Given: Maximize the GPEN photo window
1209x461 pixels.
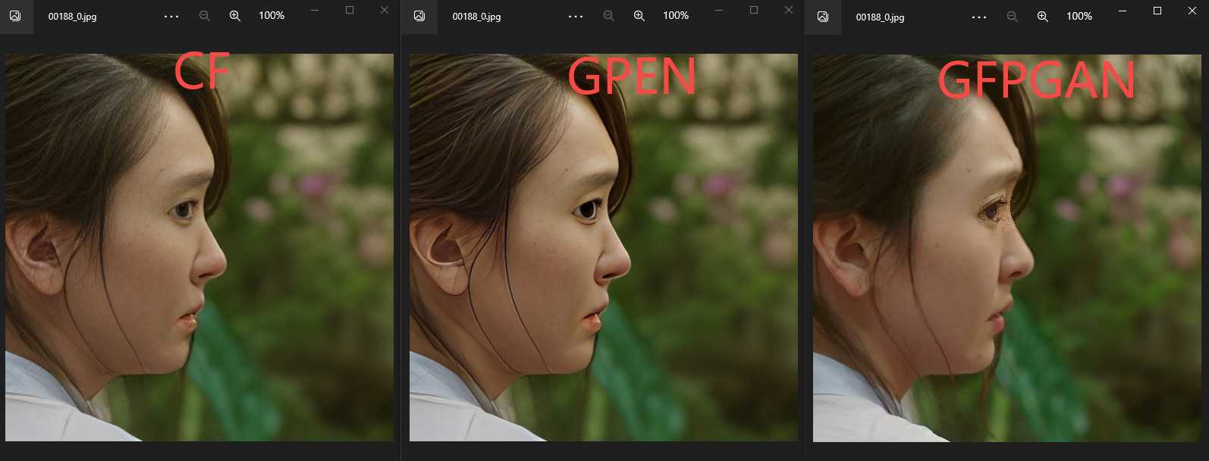Looking at the screenshot, I should pos(754,10).
